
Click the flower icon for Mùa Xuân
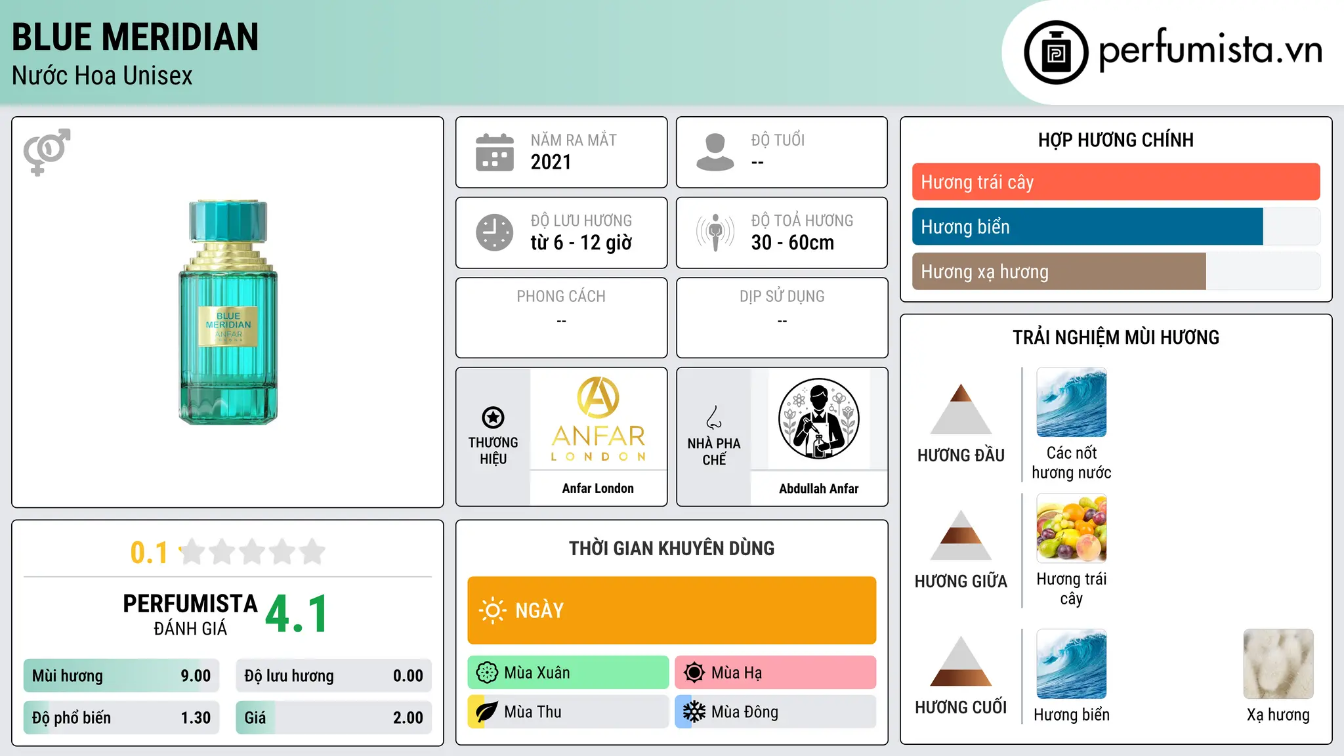[487, 673]
